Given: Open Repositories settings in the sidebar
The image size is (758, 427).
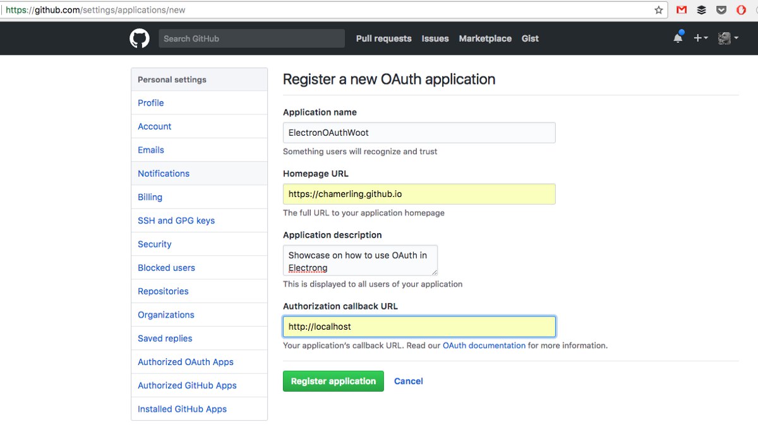Looking at the screenshot, I should point(199,291).
